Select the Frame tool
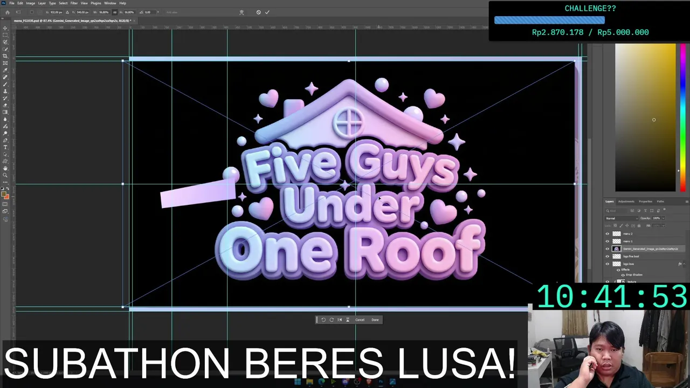This screenshot has height=388, width=690. pyautogui.click(x=5, y=63)
